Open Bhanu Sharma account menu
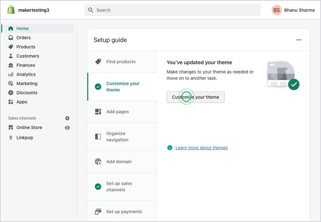 (293, 10)
